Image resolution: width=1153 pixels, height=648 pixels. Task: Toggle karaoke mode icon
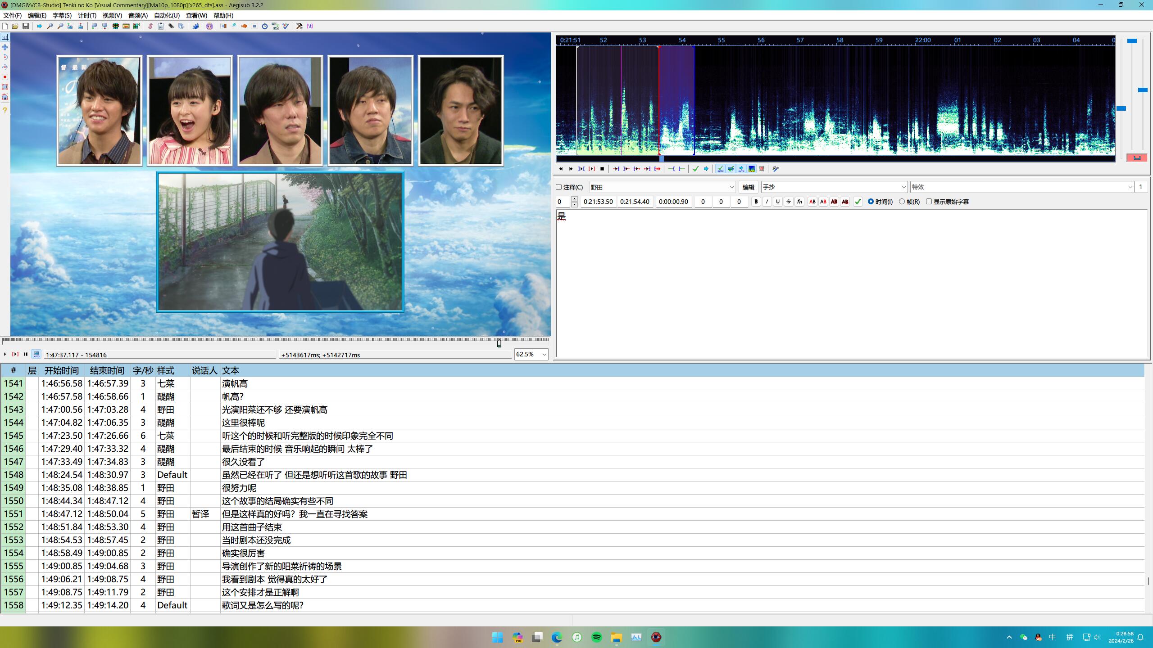(776, 169)
